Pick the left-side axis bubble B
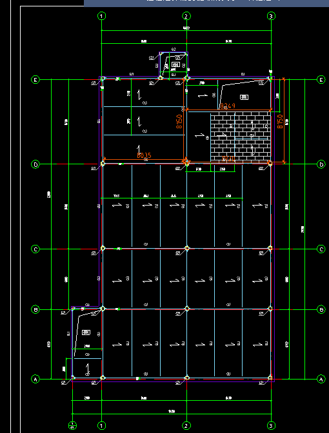Screen dimensions: 329x433 35,310
